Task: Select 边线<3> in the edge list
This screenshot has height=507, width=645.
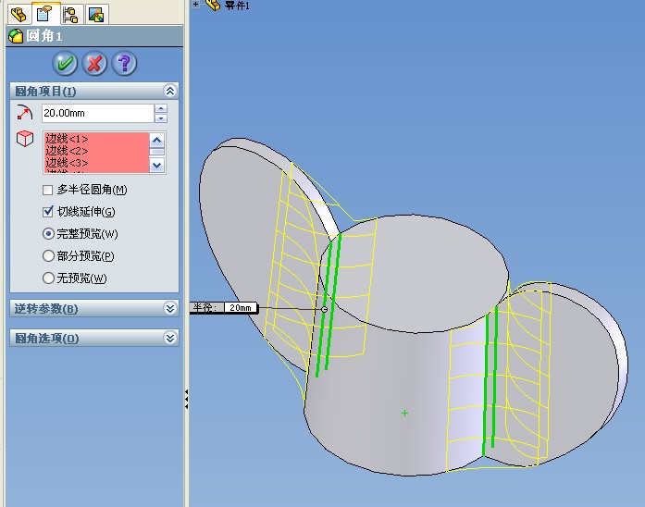Action: pos(67,163)
